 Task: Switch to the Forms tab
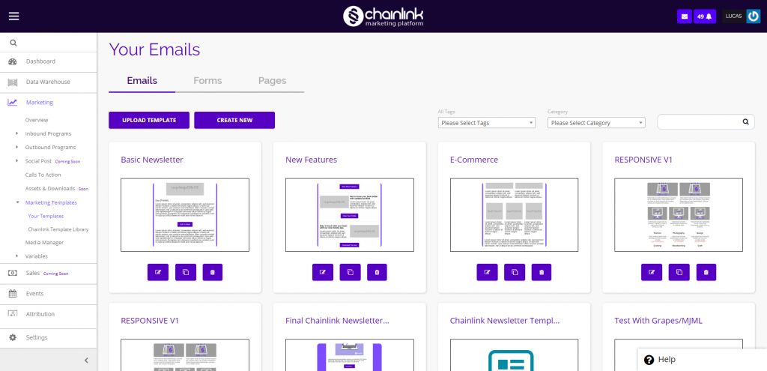(x=207, y=81)
